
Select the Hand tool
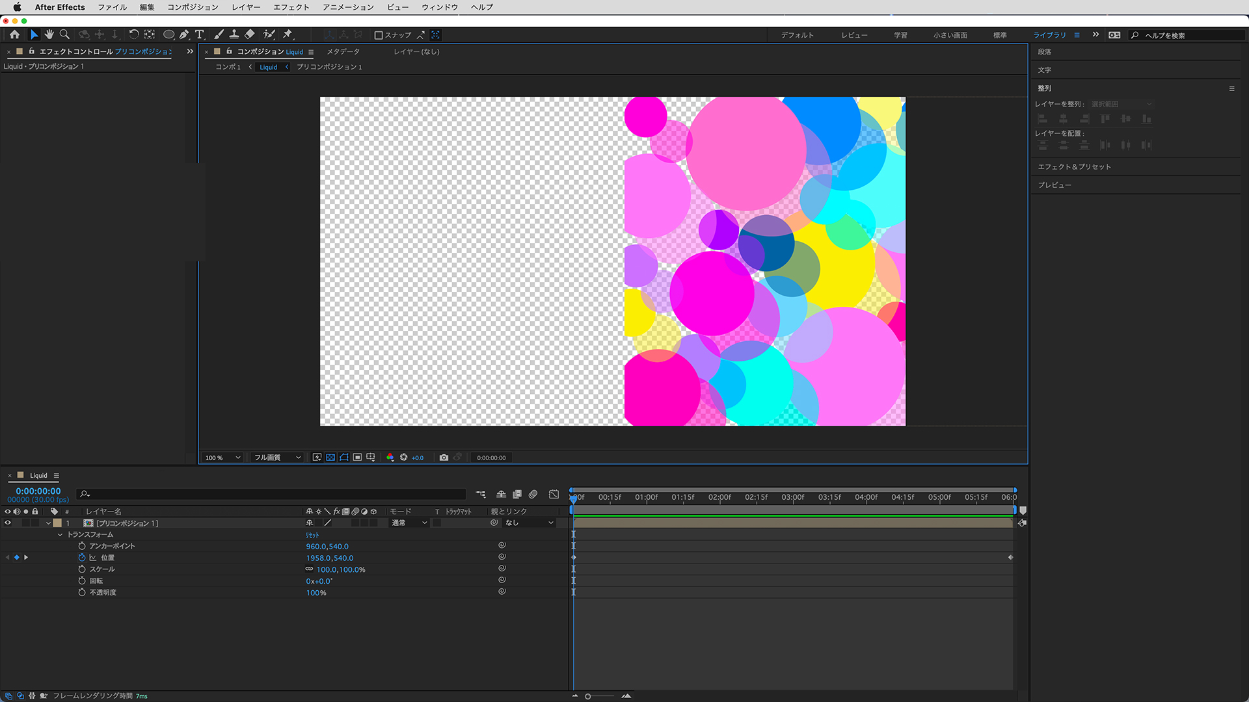(49, 34)
